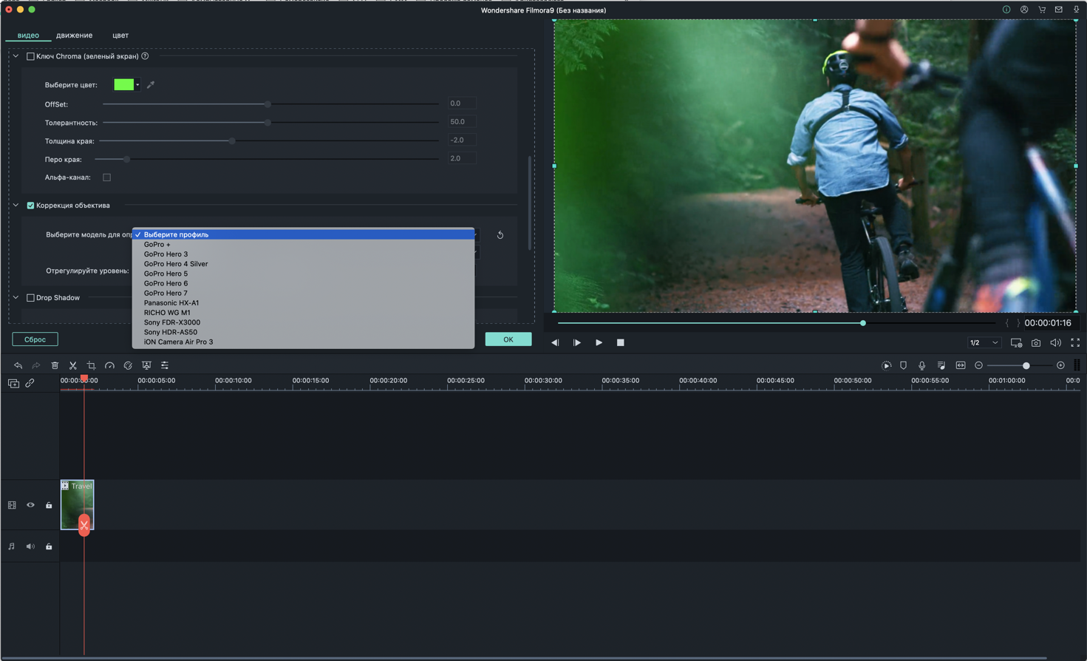Open the crop and zoom tool

pos(91,365)
